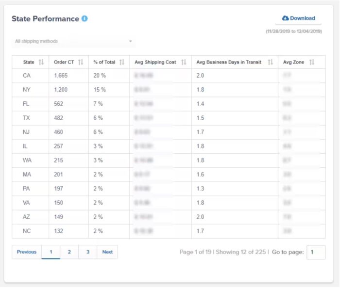Select the CA state row
The width and height of the screenshot is (340, 288).
click(27, 76)
